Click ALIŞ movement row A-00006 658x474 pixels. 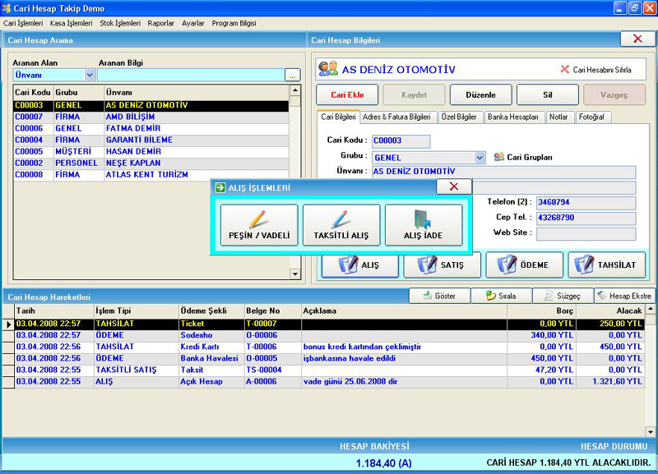pos(330,381)
